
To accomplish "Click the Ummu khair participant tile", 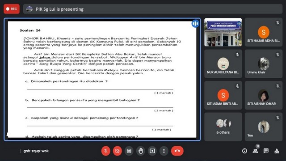I will (264, 64).
